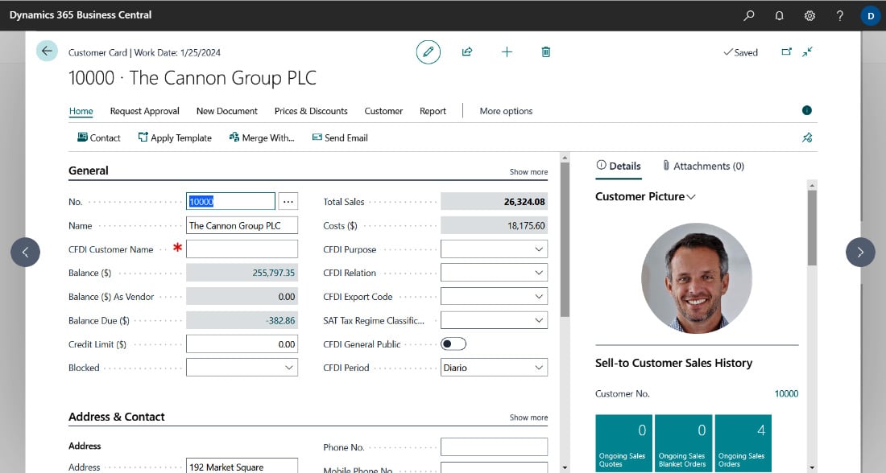Open the notifications bell
This screenshot has height=473, width=886.
coord(779,15)
